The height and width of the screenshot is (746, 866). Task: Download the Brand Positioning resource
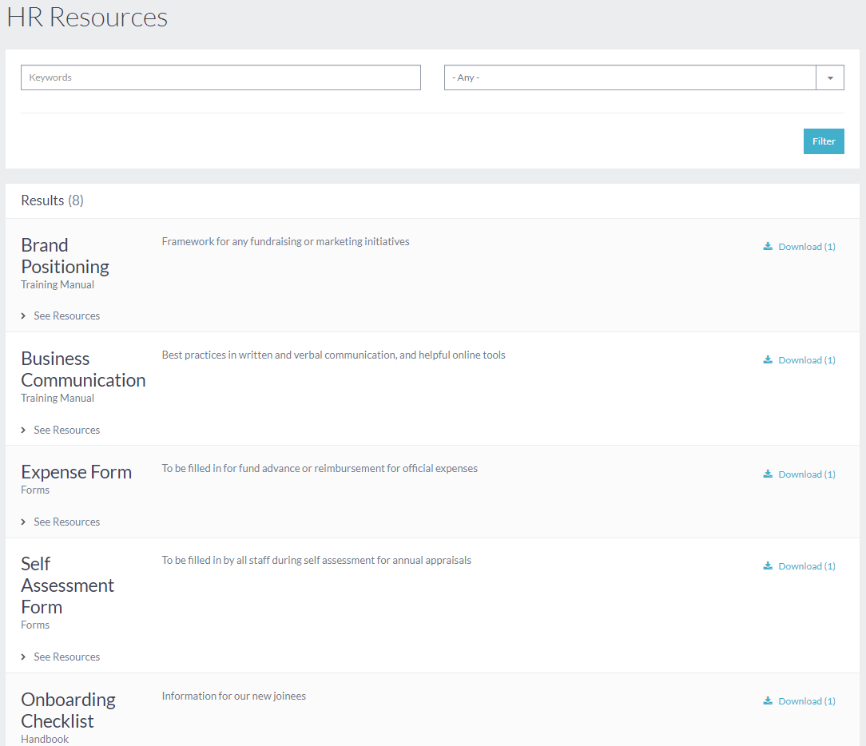799,247
